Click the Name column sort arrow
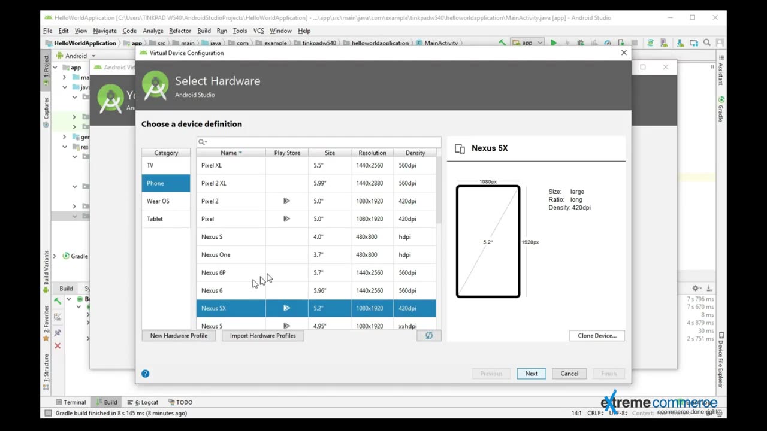Viewport: 767px width, 431px height. 240,153
